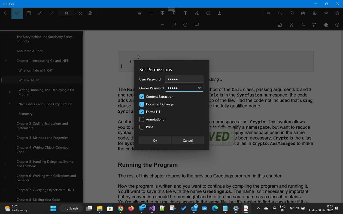Expand Chapter 1 Introducing C# and .NET
The image size is (343, 214).
pos(6,60)
